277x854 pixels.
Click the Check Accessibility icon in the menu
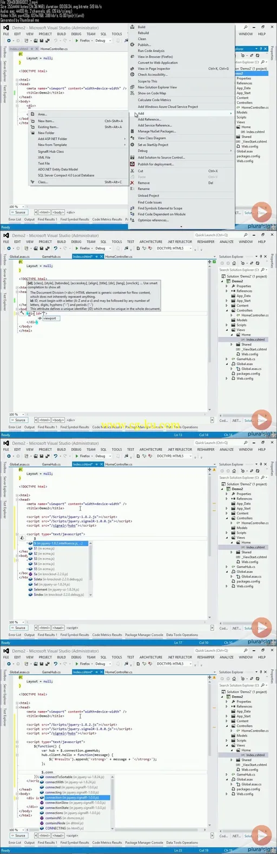(133, 75)
